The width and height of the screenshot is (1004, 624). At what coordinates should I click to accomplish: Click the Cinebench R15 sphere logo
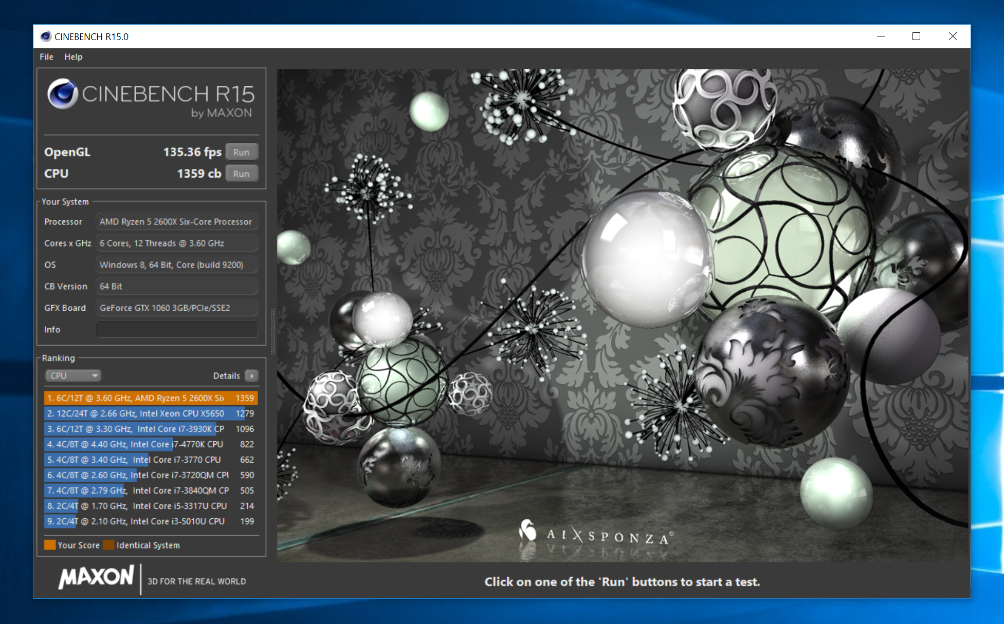63,94
